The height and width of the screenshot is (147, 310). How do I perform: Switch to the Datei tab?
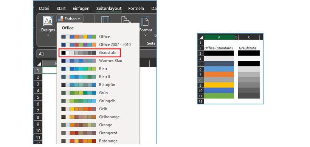[44, 8]
